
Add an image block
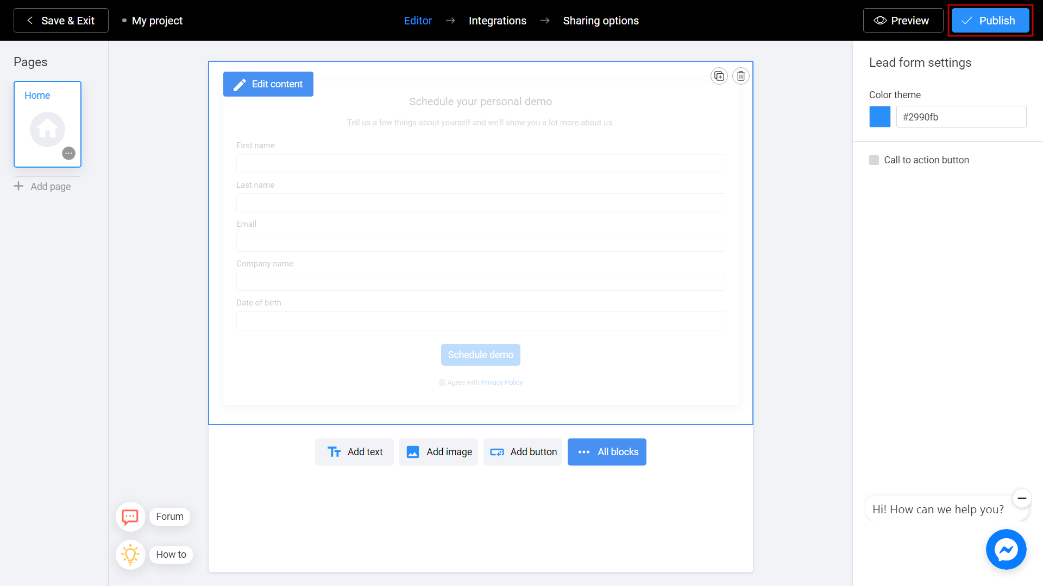(438, 452)
